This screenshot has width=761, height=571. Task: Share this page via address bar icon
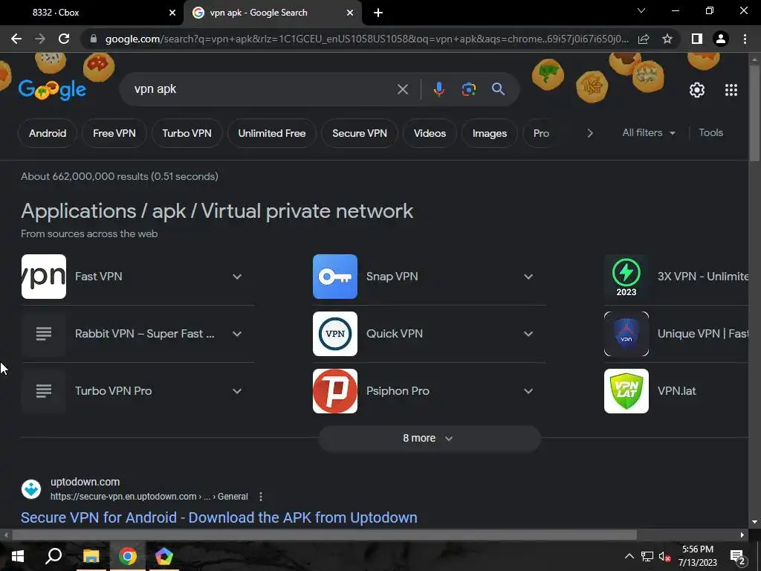[644, 39]
